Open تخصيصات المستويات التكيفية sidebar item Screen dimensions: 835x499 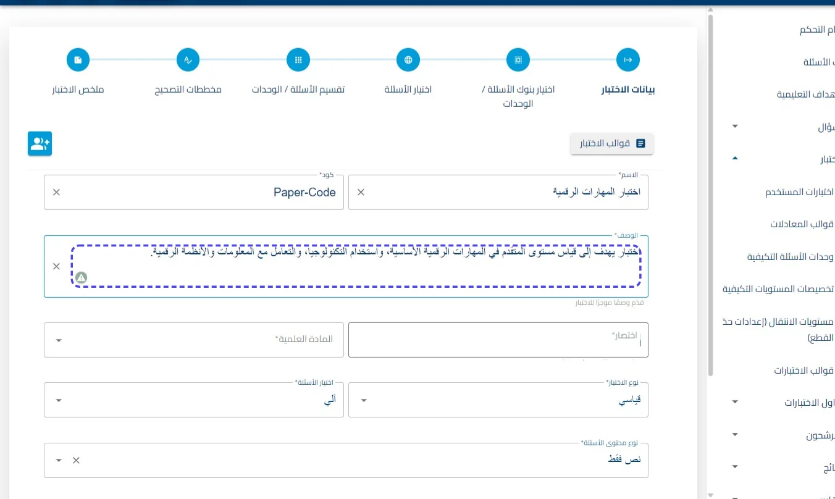[779, 289]
